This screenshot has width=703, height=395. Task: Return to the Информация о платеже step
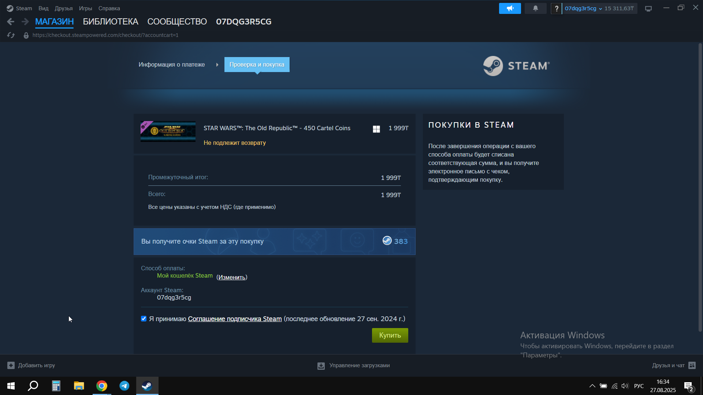point(172,64)
